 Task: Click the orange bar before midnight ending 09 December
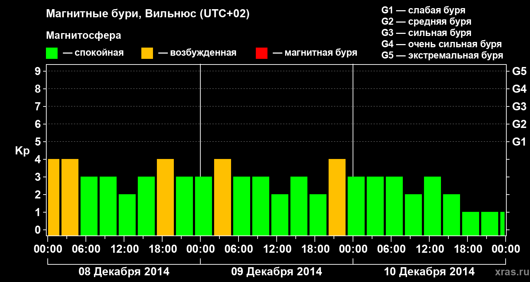tap(337, 197)
